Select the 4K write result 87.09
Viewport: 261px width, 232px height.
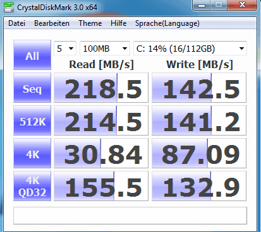point(199,153)
